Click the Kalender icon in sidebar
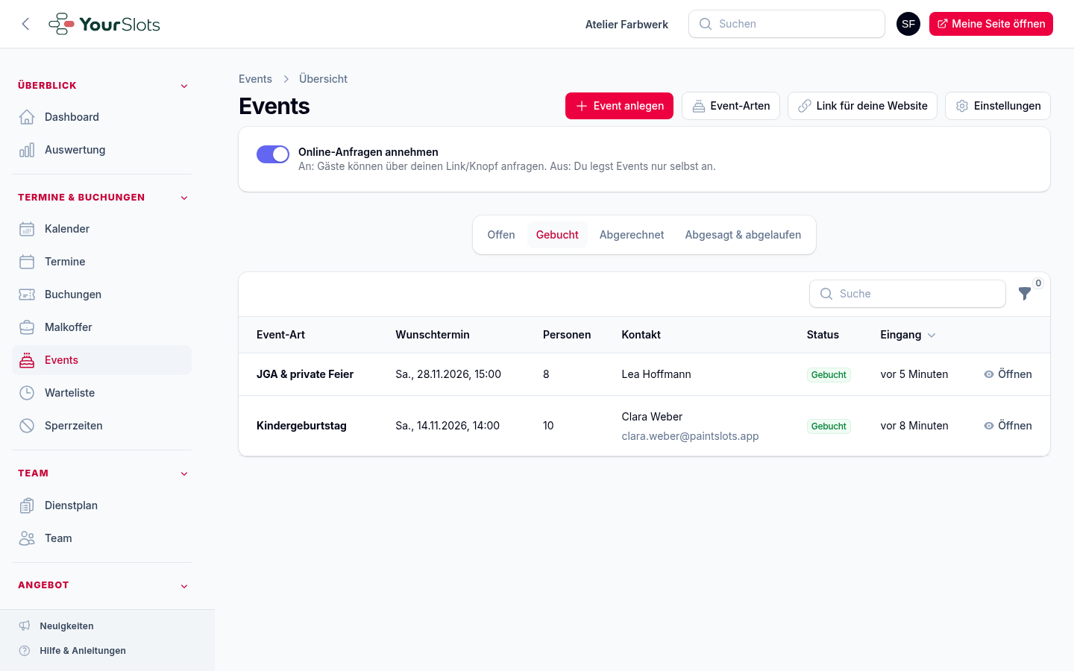The height and width of the screenshot is (671, 1074). 27,229
